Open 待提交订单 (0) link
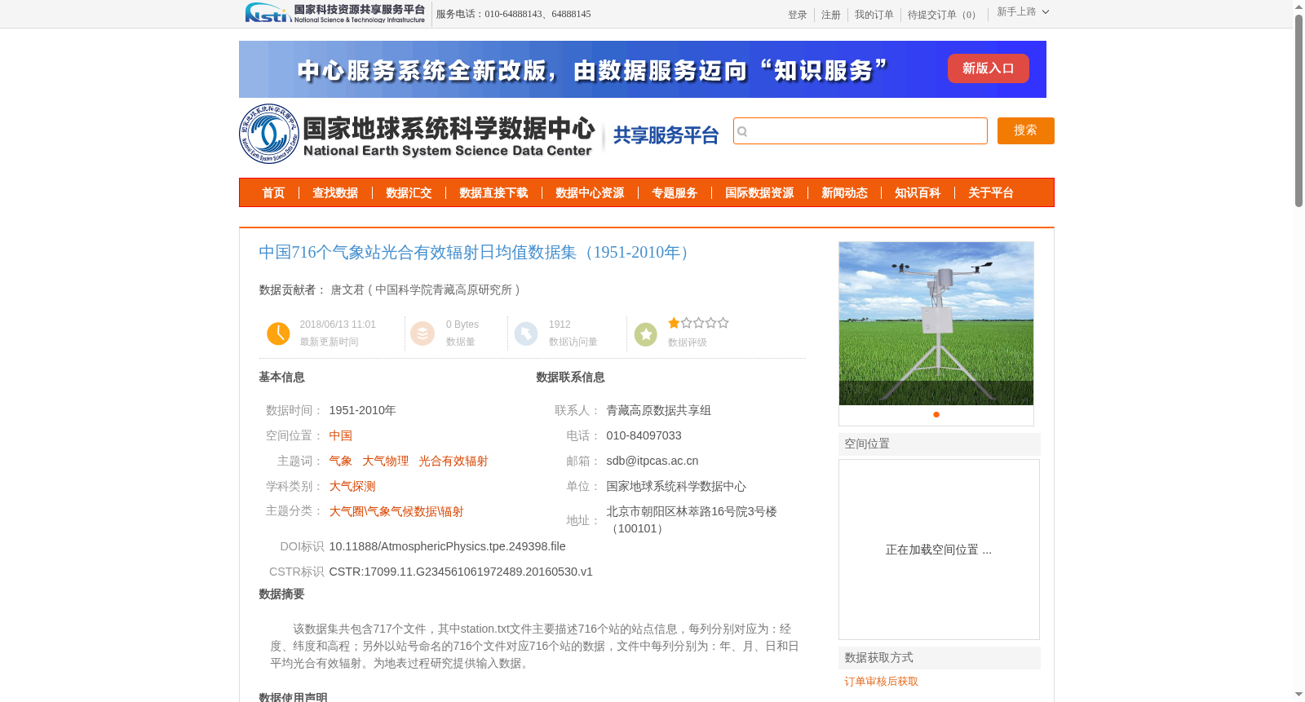The width and height of the screenshot is (1305, 702). pyautogui.click(x=944, y=15)
